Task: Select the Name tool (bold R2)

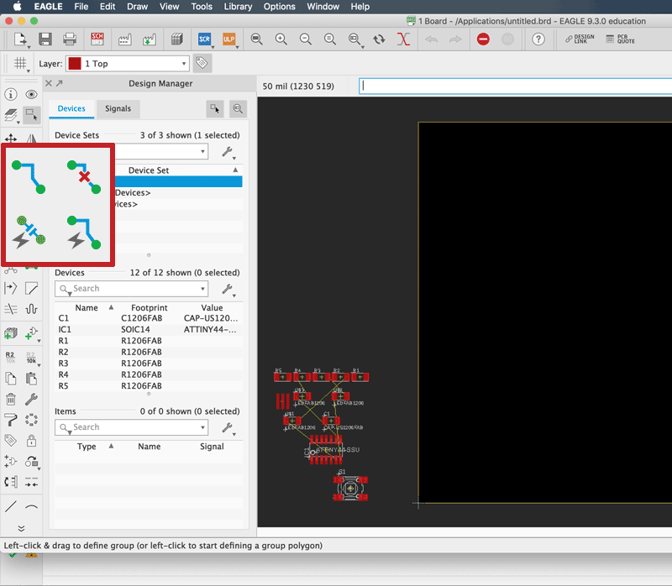Action: [11, 357]
